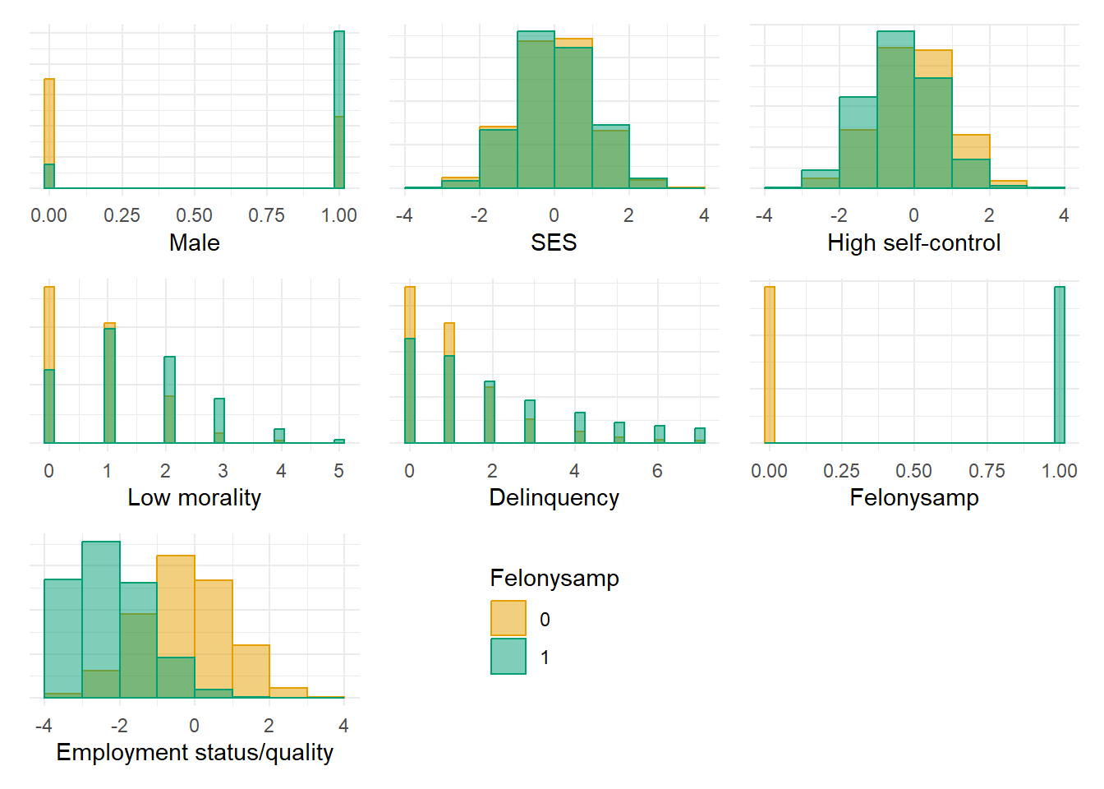This screenshot has width=1104, height=789.
Task: Click the SES x-axis title
Action: click(x=554, y=243)
